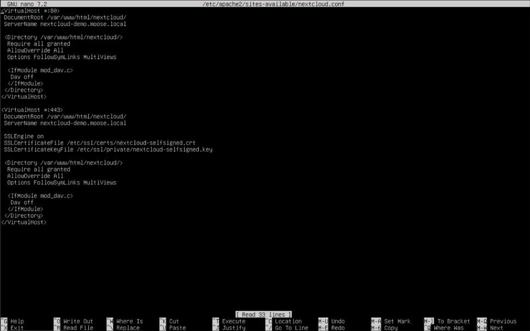
Task: Click the 'SSLEngine on' line
Action: [x=24, y=136]
